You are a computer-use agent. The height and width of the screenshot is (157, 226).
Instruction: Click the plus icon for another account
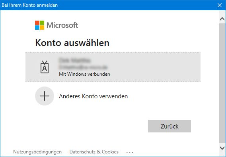(x=45, y=96)
